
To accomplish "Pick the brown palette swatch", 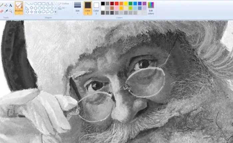I will (x=112, y=8).
